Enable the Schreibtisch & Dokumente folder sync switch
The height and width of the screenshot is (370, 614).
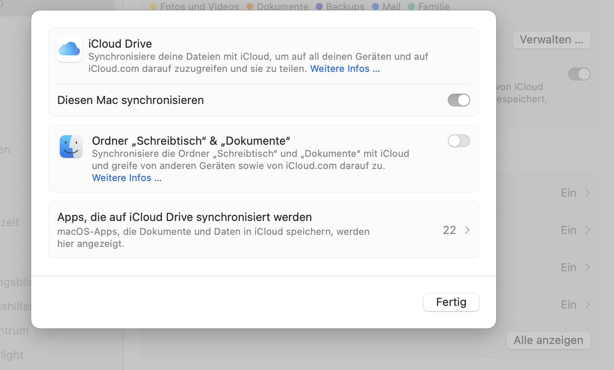(459, 141)
